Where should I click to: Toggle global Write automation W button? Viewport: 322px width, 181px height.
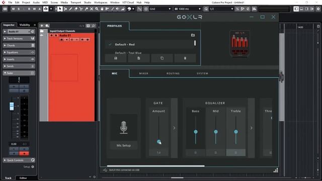pos(34,9)
